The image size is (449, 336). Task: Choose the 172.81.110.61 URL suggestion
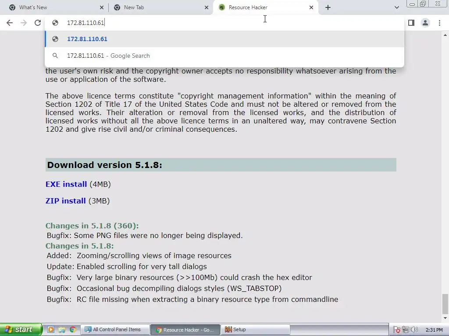point(224,39)
